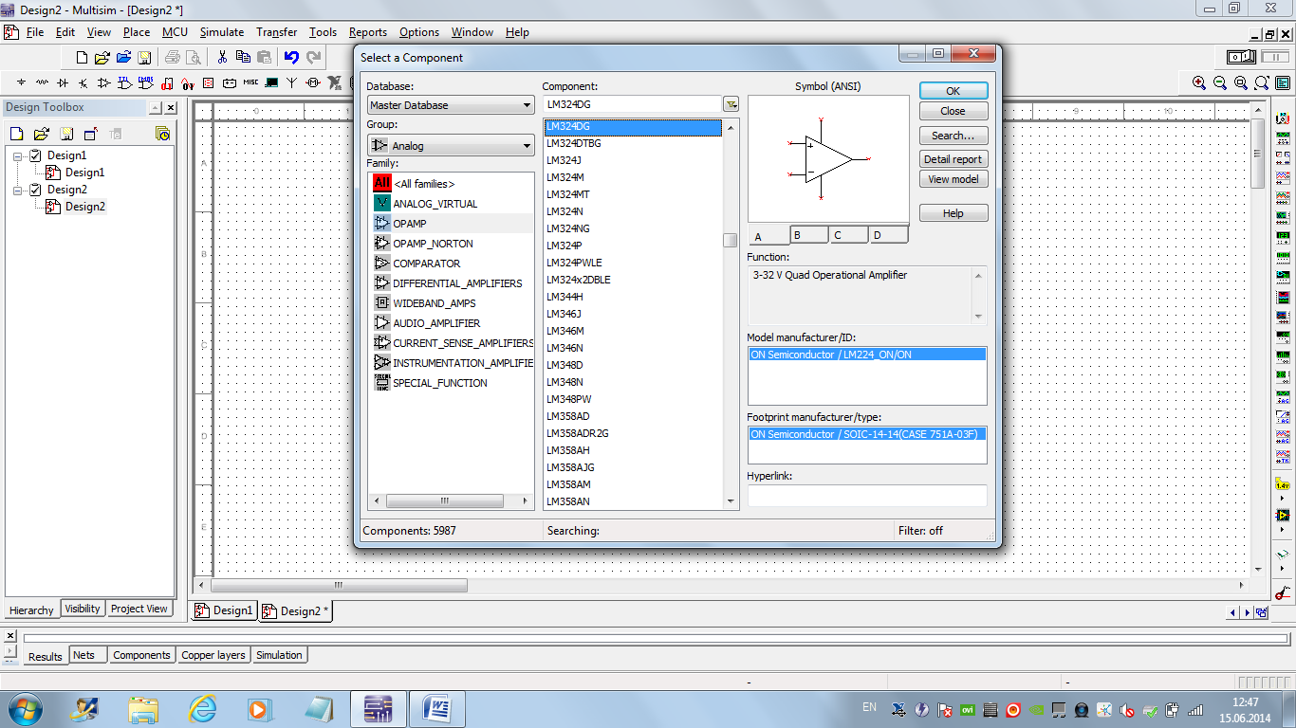Screen dimensions: 1296x728
Task: Place an RF component with the antenna icon
Action: pyautogui.click(x=292, y=83)
